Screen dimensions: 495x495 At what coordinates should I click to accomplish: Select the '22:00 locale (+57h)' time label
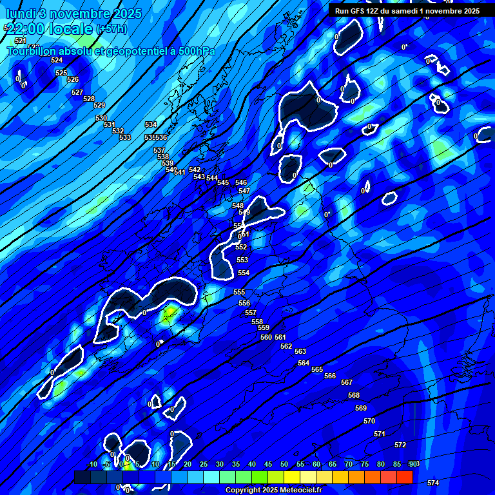(67, 29)
